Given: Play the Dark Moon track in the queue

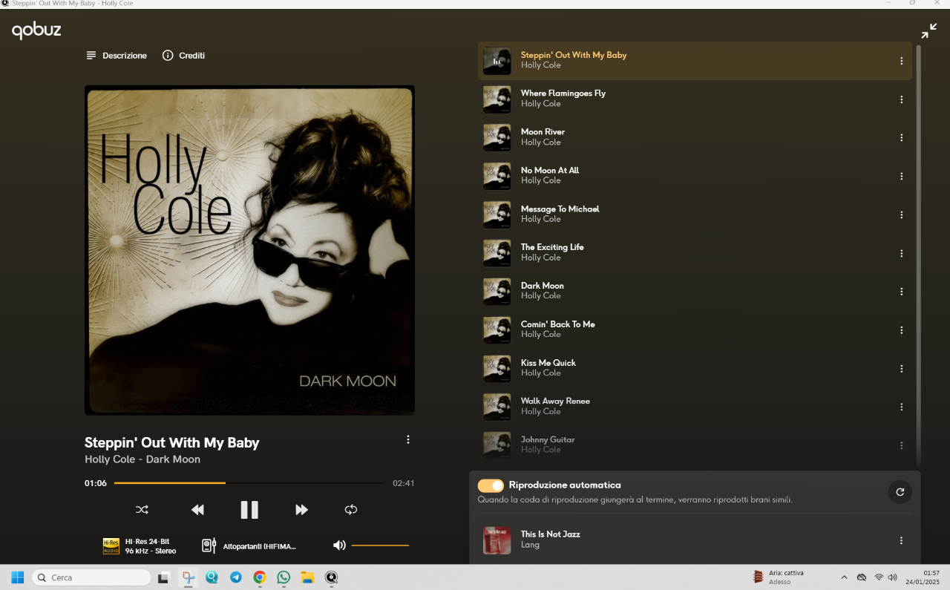Looking at the screenshot, I should coord(695,292).
